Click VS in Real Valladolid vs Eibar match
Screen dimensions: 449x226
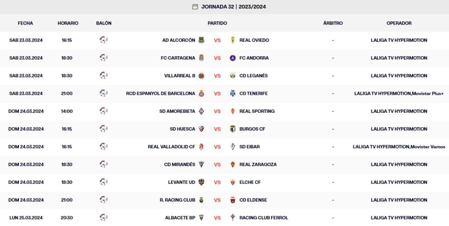coord(217,147)
